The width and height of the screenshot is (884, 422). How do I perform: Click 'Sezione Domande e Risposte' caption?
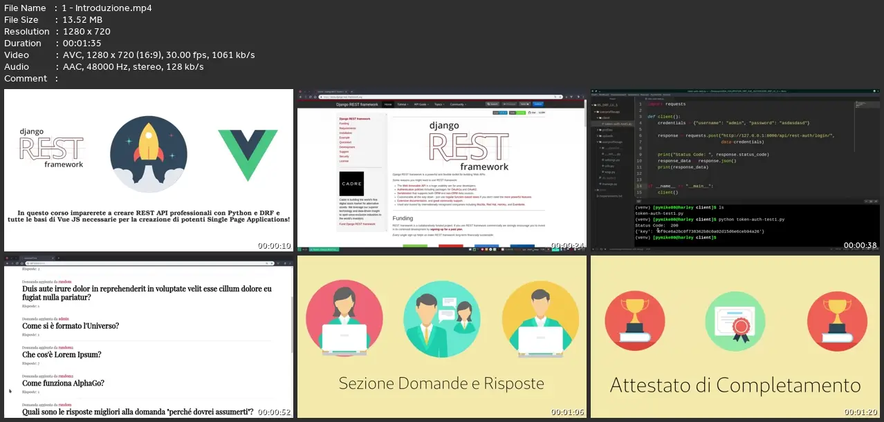[441, 383]
